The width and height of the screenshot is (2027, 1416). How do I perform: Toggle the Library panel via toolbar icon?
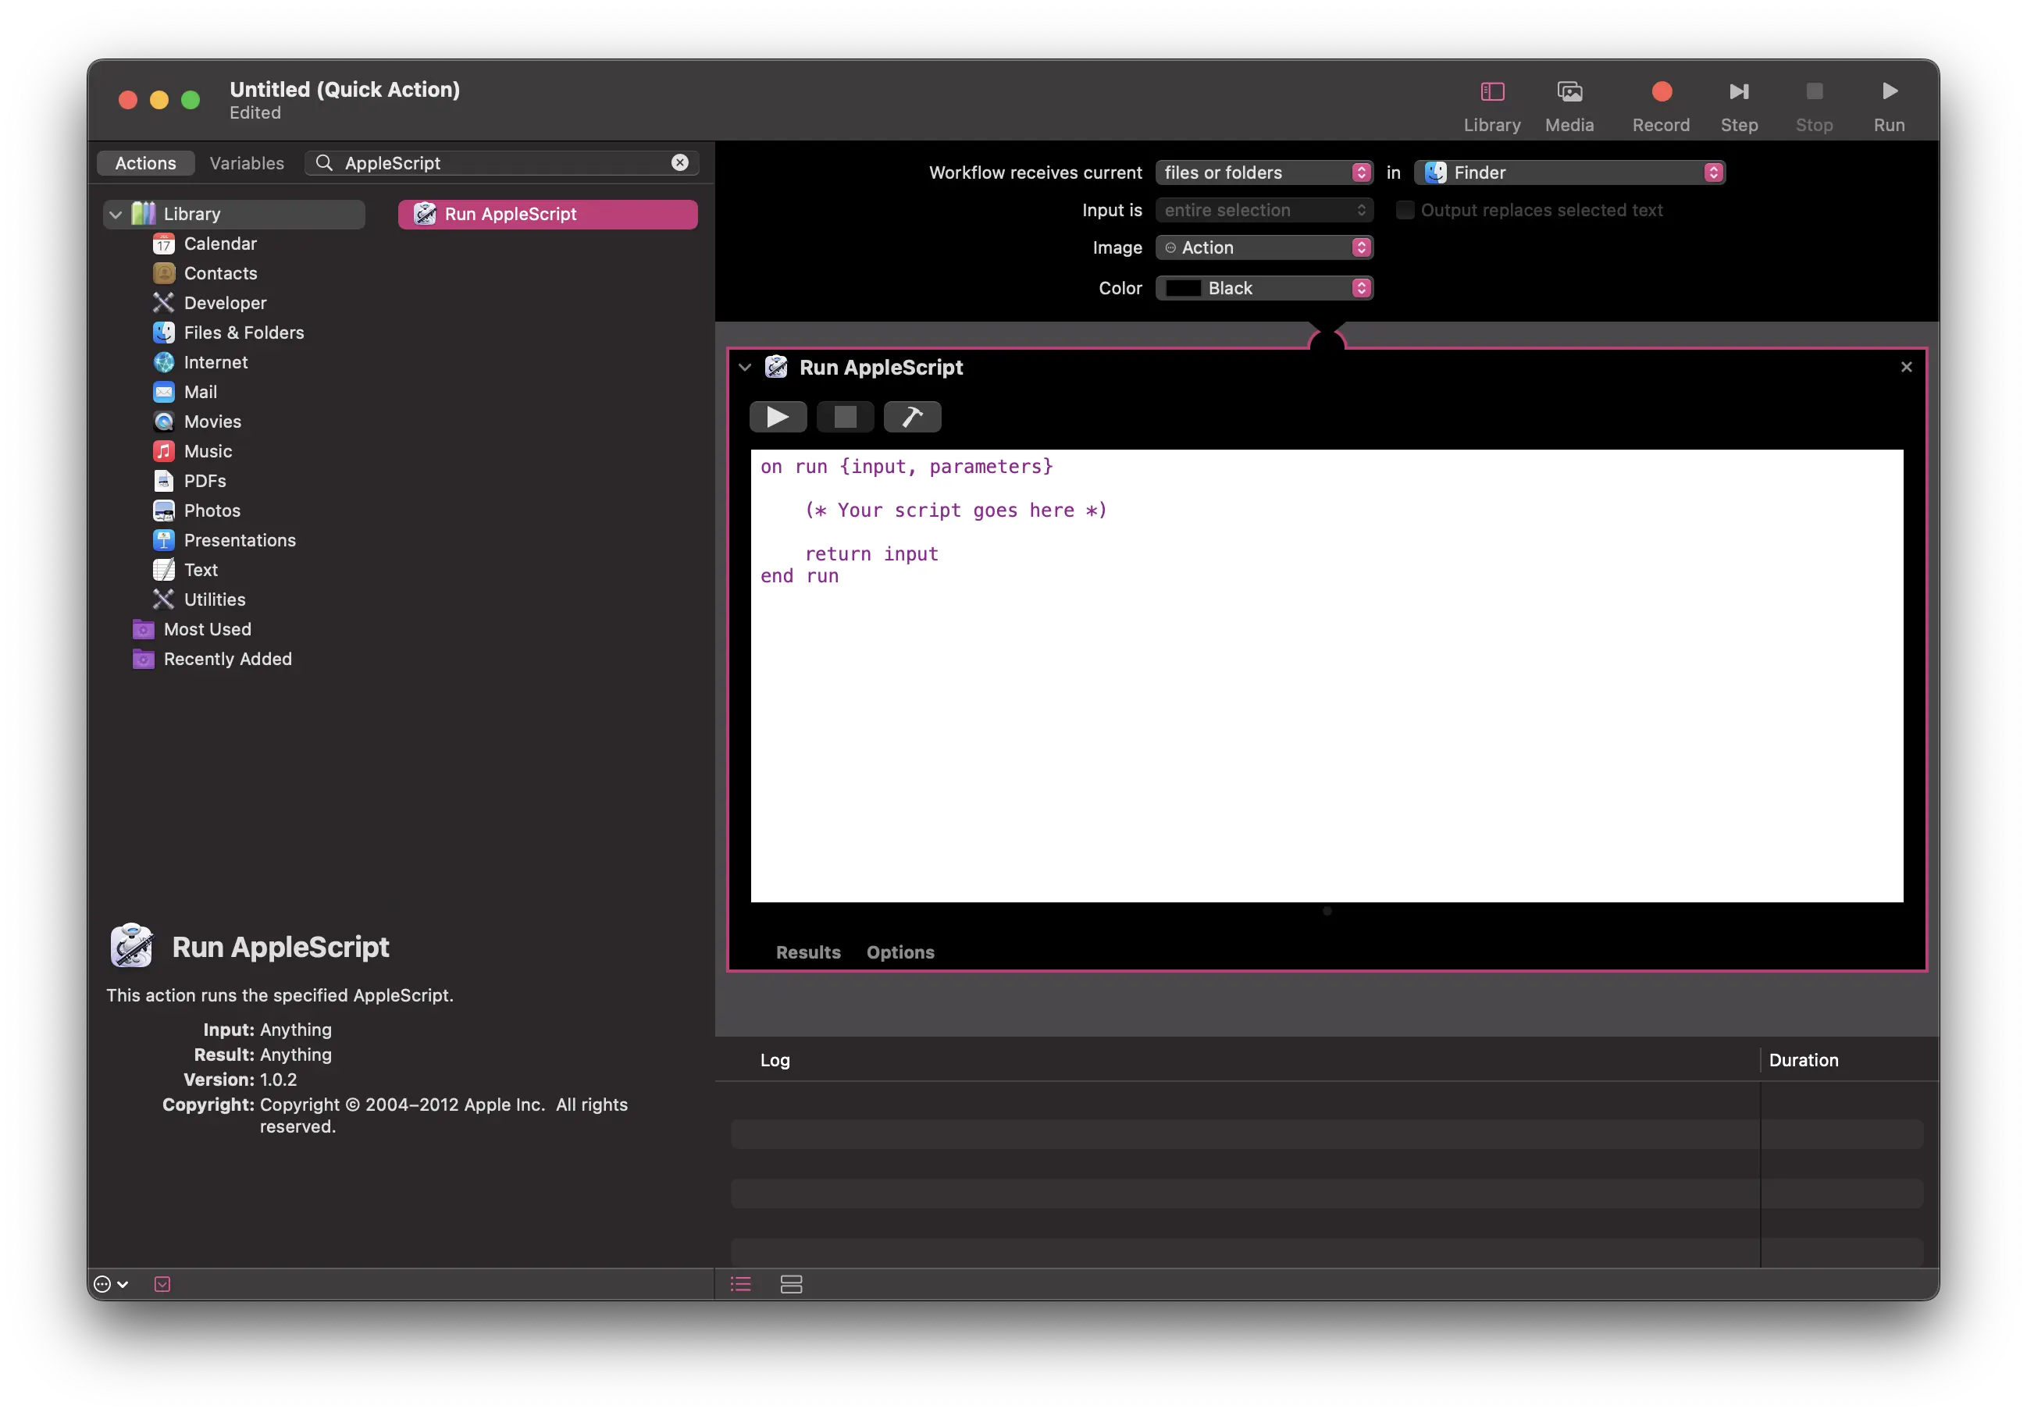[x=1491, y=92]
